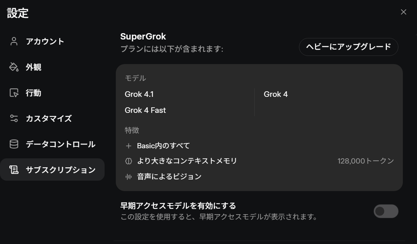Click the Grok 4.1 model entry

pyautogui.click(x=139, y=94)
